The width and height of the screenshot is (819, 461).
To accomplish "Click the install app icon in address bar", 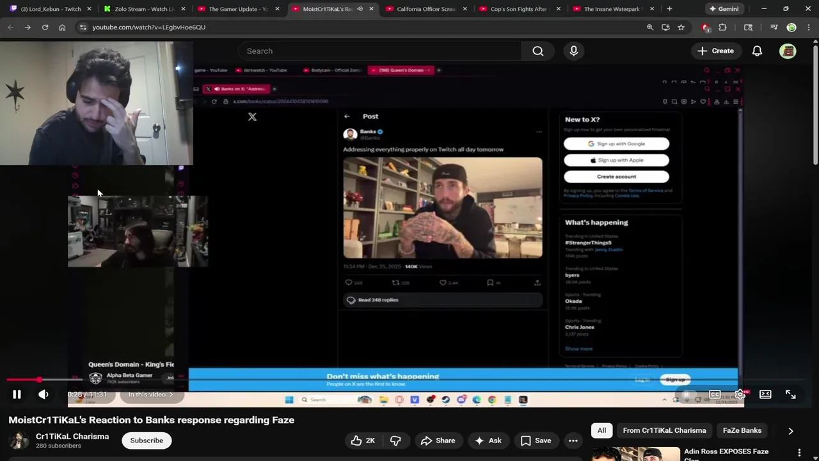I will tap(665, 28).
